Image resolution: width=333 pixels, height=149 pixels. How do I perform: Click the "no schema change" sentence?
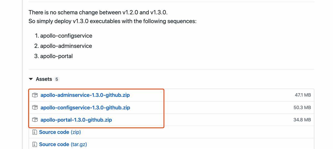[98, 12]
